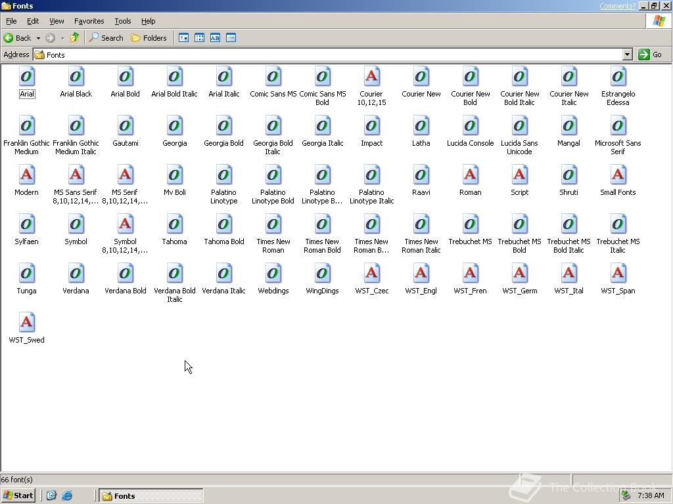The image size is (673, 504).
Task: Open the View menu
Action: 57,21
